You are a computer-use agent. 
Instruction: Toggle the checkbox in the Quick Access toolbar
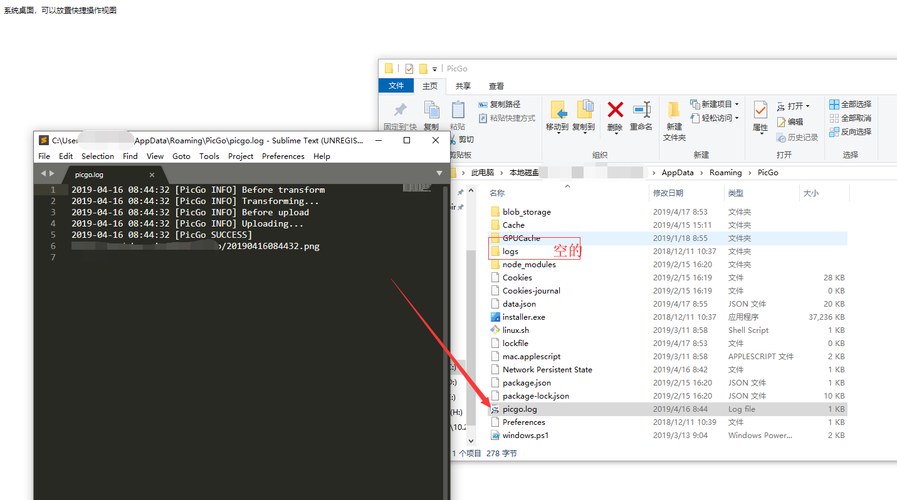[x=411, y=68]
